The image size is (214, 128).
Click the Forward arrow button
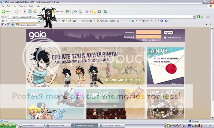pyautogui.click(x=17, y=11)
